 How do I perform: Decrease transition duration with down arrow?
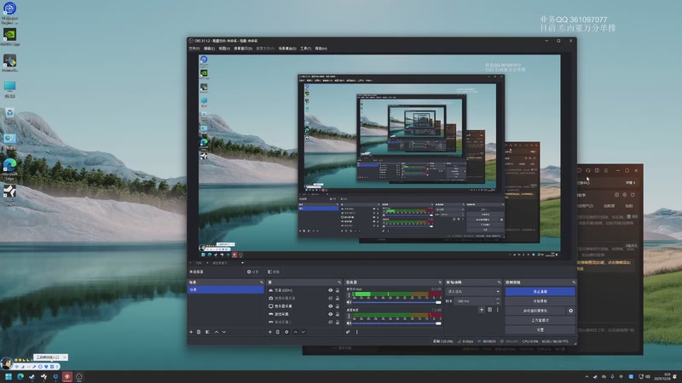[x=498, y=303]
